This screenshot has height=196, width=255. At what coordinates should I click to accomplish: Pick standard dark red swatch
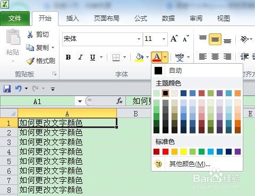tap(156, 152)
